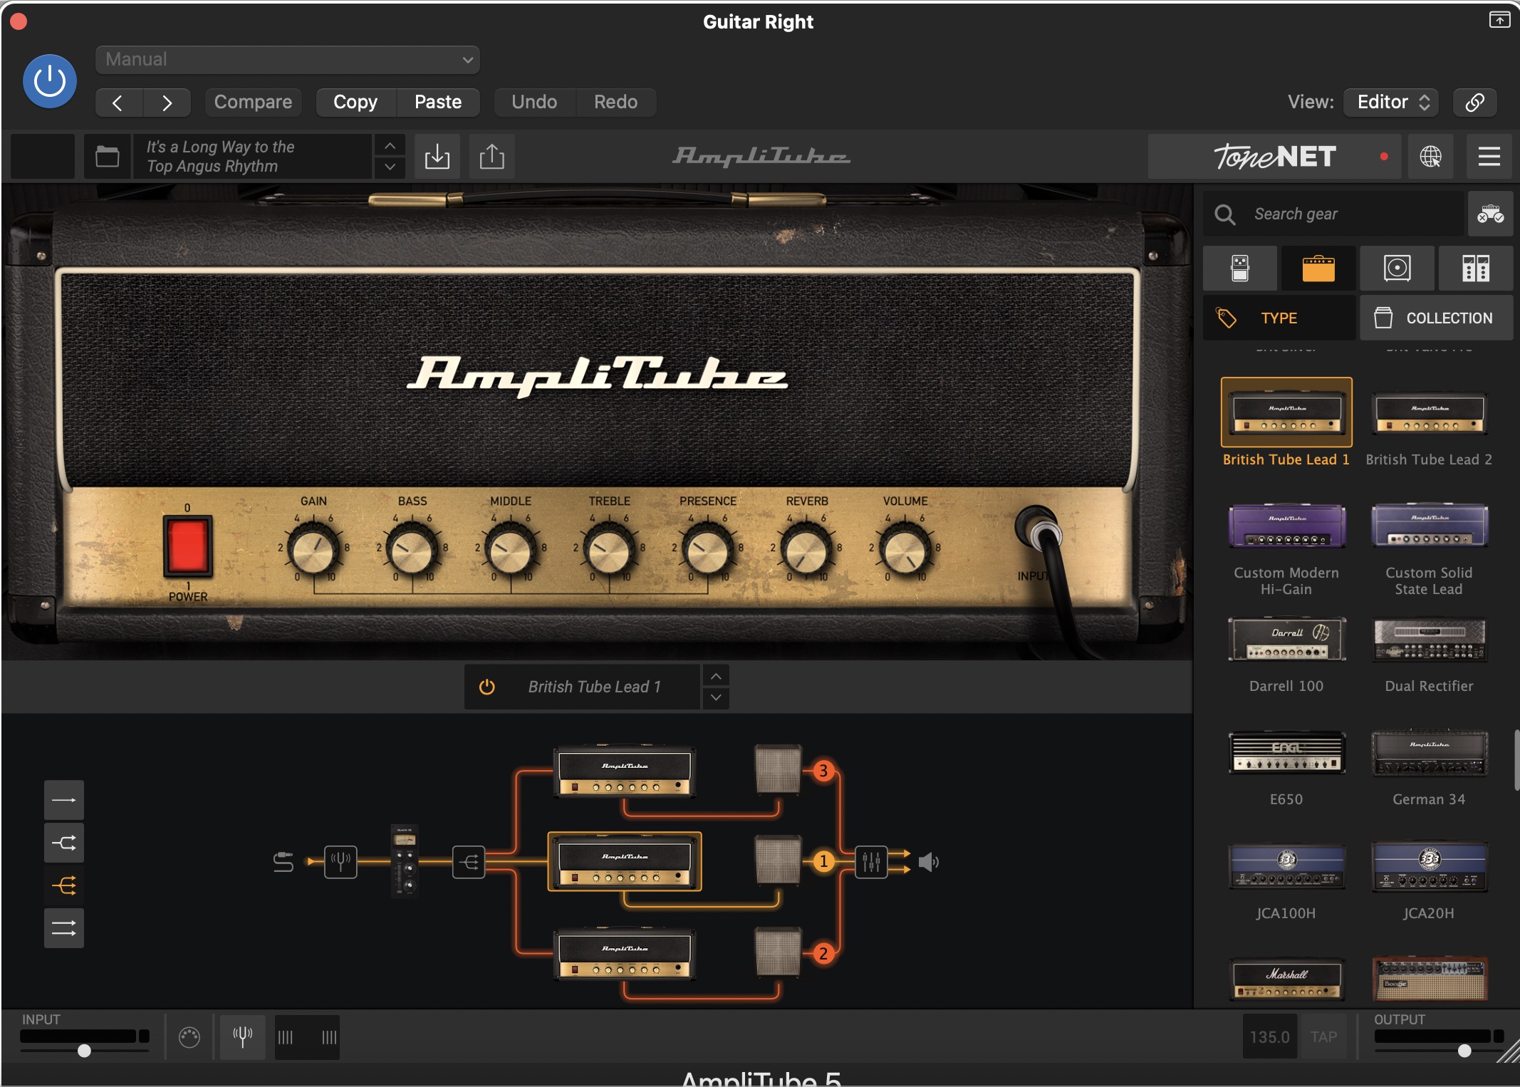Select JCA20H amp
This screenshot has height=1087, width=1520.
coord(1429,866)
